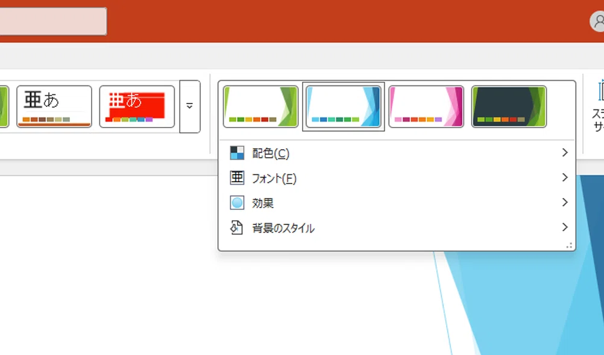Image resolution: width=604 pixels, height=355 pixels.
Task: Select the blue variant thumbnail
Action: (x=343, y=106)
